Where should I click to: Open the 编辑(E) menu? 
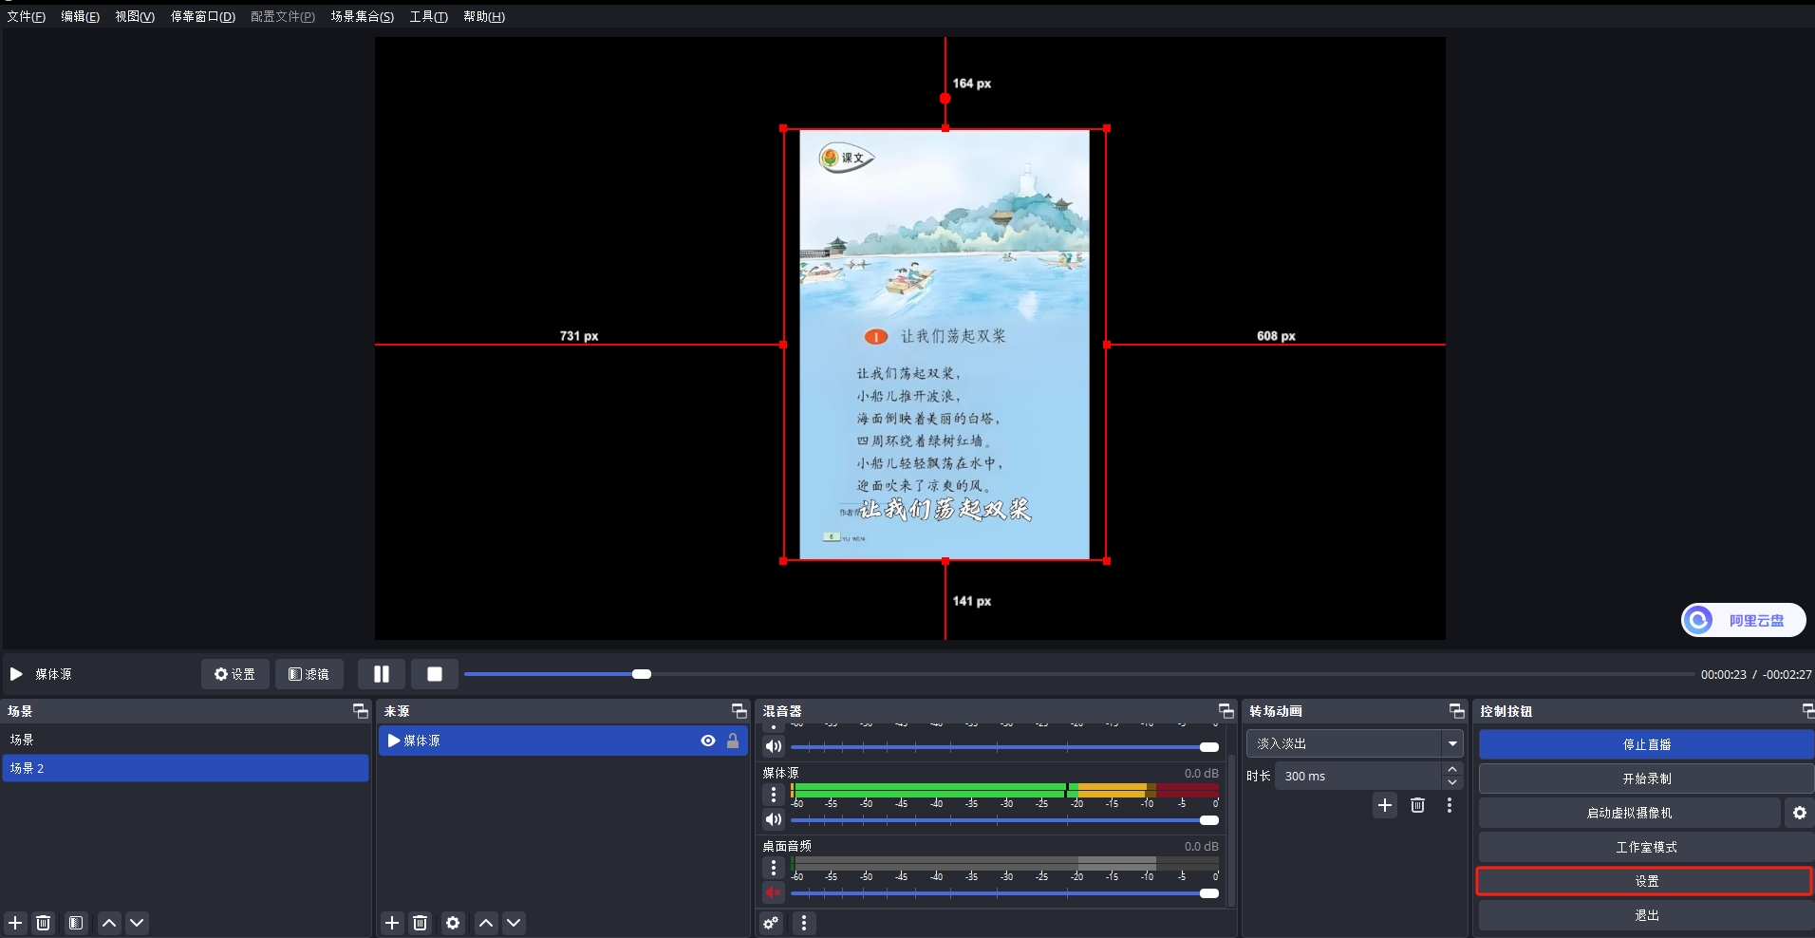click(x=80, y=16)
